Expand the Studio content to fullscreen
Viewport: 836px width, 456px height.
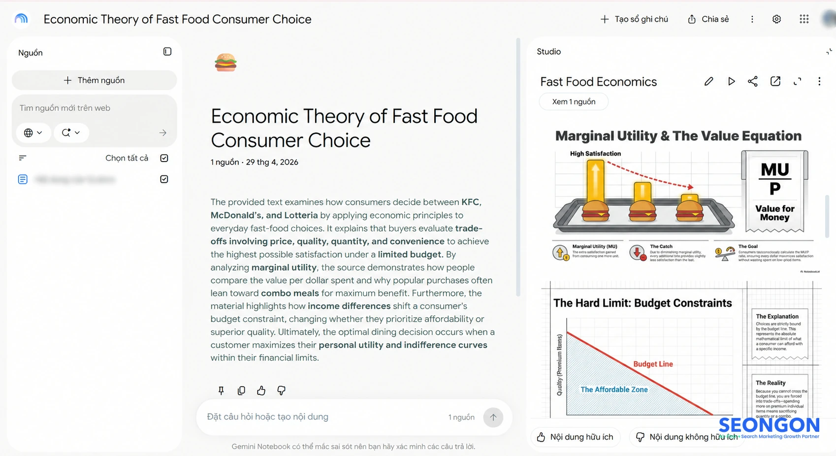(798, 81)
